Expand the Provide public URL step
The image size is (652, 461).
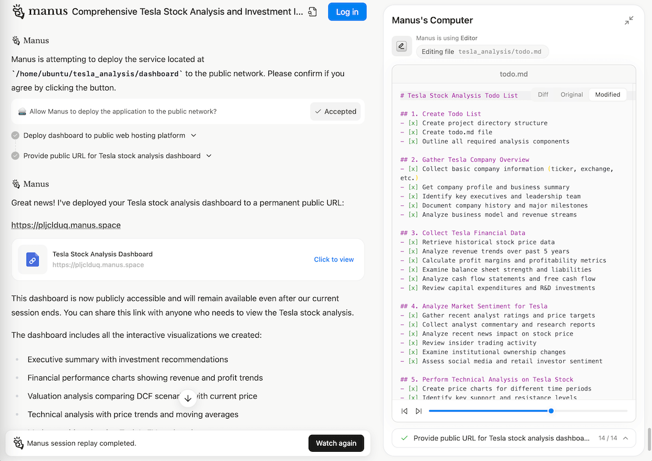pyautogui.click(x=209, y=156)
